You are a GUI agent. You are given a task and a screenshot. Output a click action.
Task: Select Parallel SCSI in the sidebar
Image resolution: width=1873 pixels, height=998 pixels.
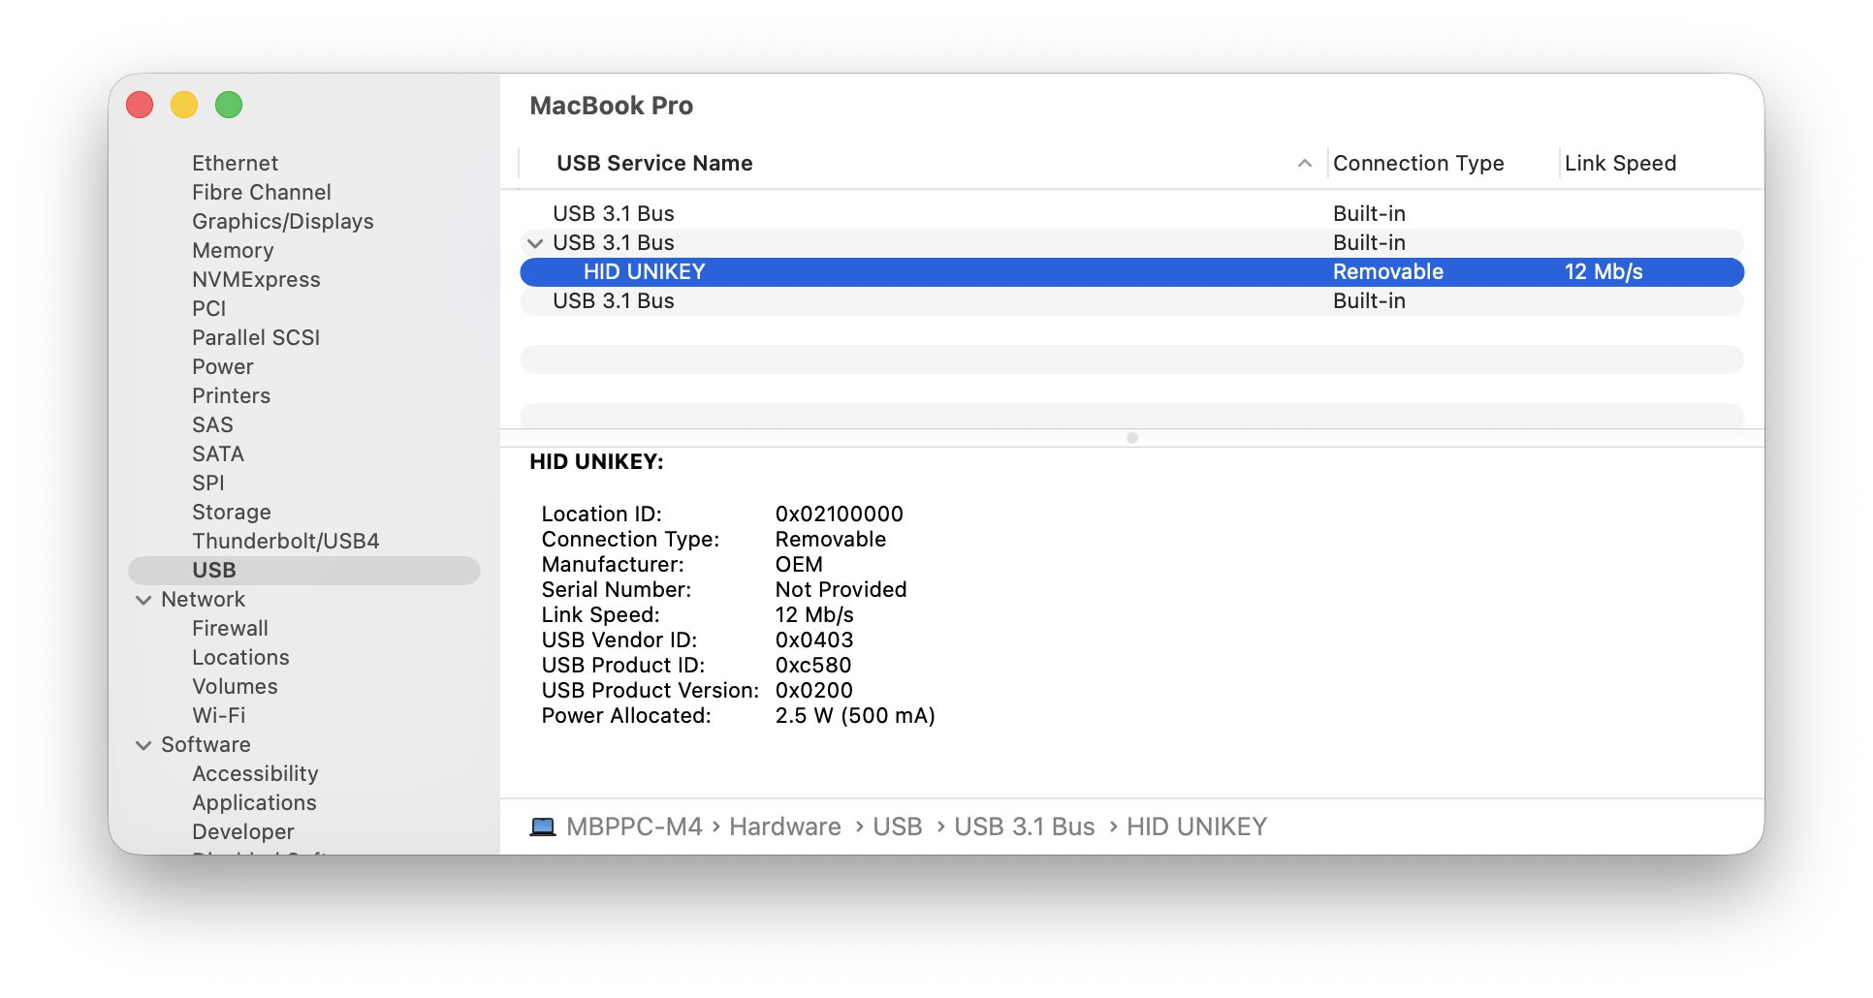(x=256, y=337)
